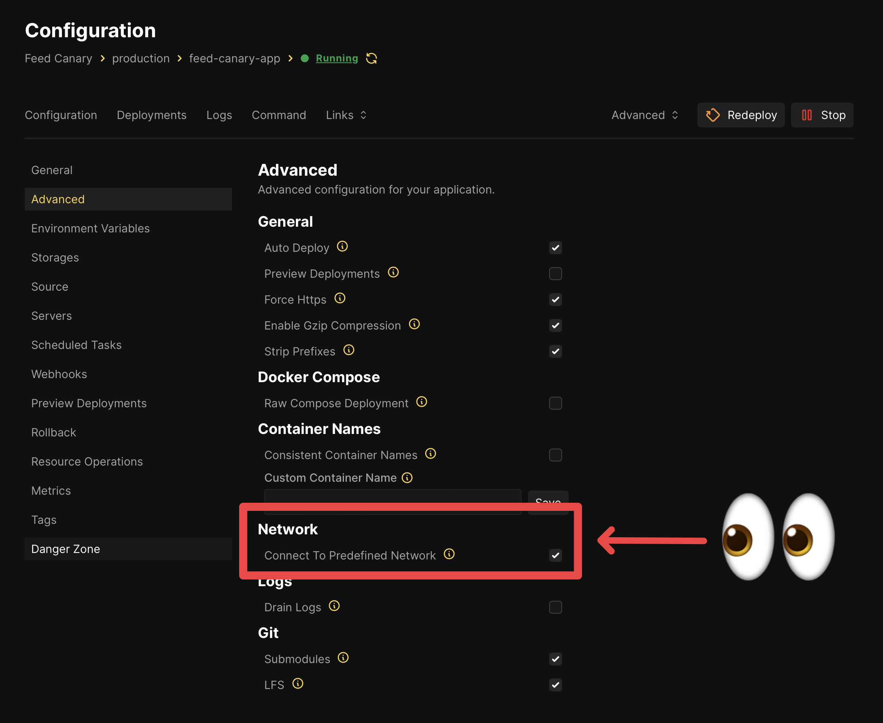Enable Raw Compose Deployment
Image resolution: width=883 pixels, height=723 pixels.
pyautogui.click(x=555, y=403)
